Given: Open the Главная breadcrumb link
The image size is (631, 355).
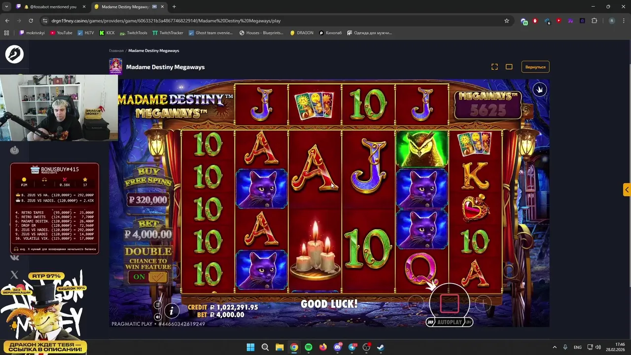Looking at the screenshot, I should 116,51.
